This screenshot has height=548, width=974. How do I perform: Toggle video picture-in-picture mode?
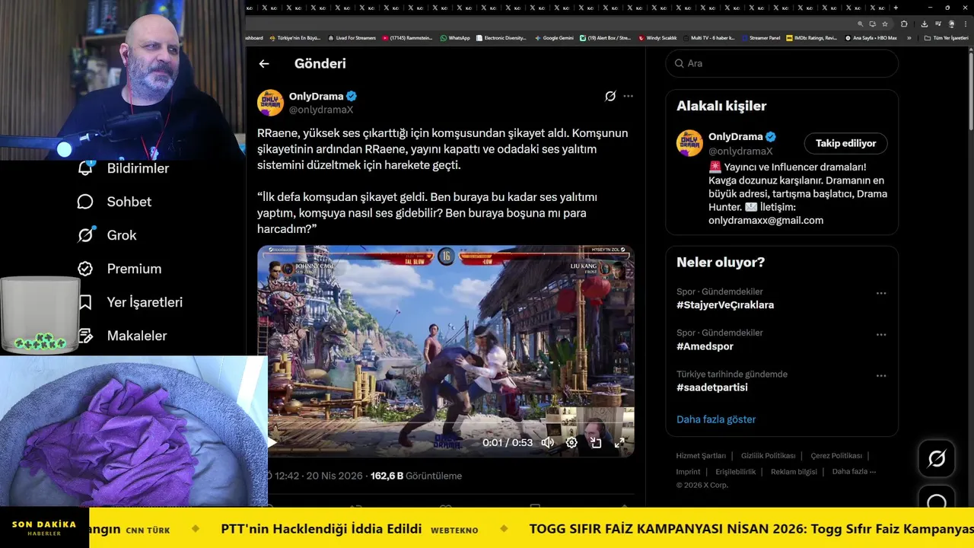pyautogui.click(x=596, y=442)
